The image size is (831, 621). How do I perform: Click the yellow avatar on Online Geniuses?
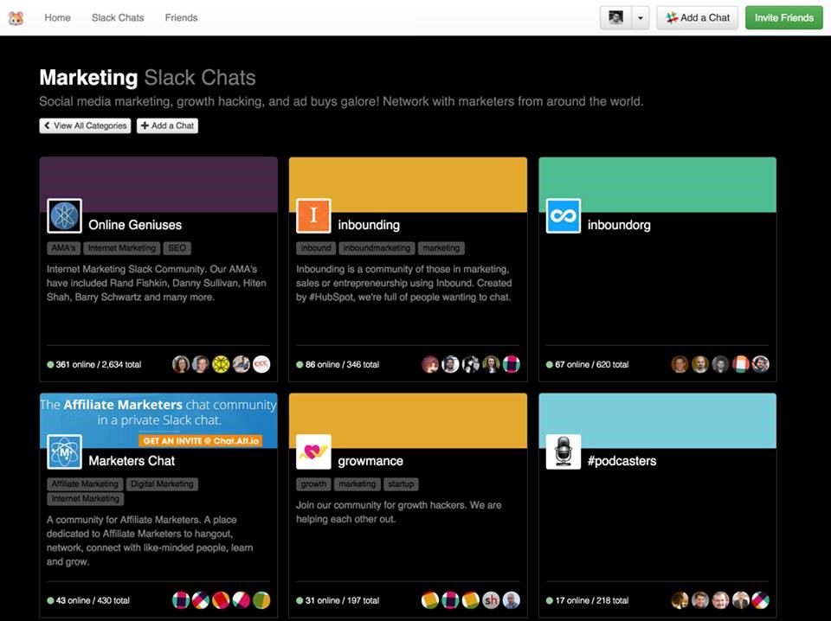click(221, 364)
